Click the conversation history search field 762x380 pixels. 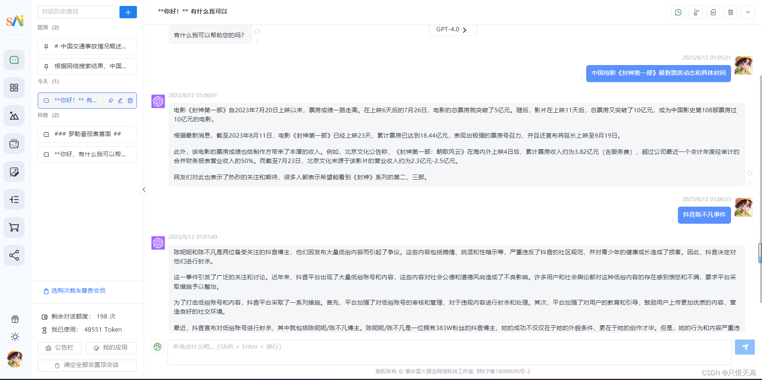click(x=77, y=12)
